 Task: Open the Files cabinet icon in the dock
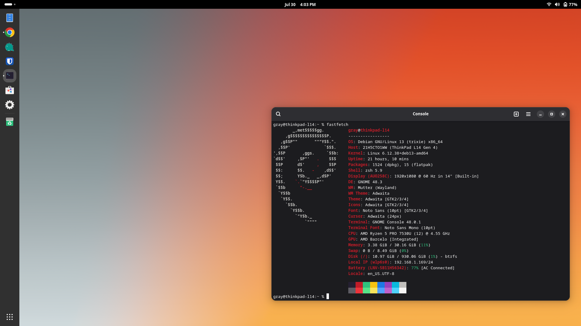pos(10,18)
